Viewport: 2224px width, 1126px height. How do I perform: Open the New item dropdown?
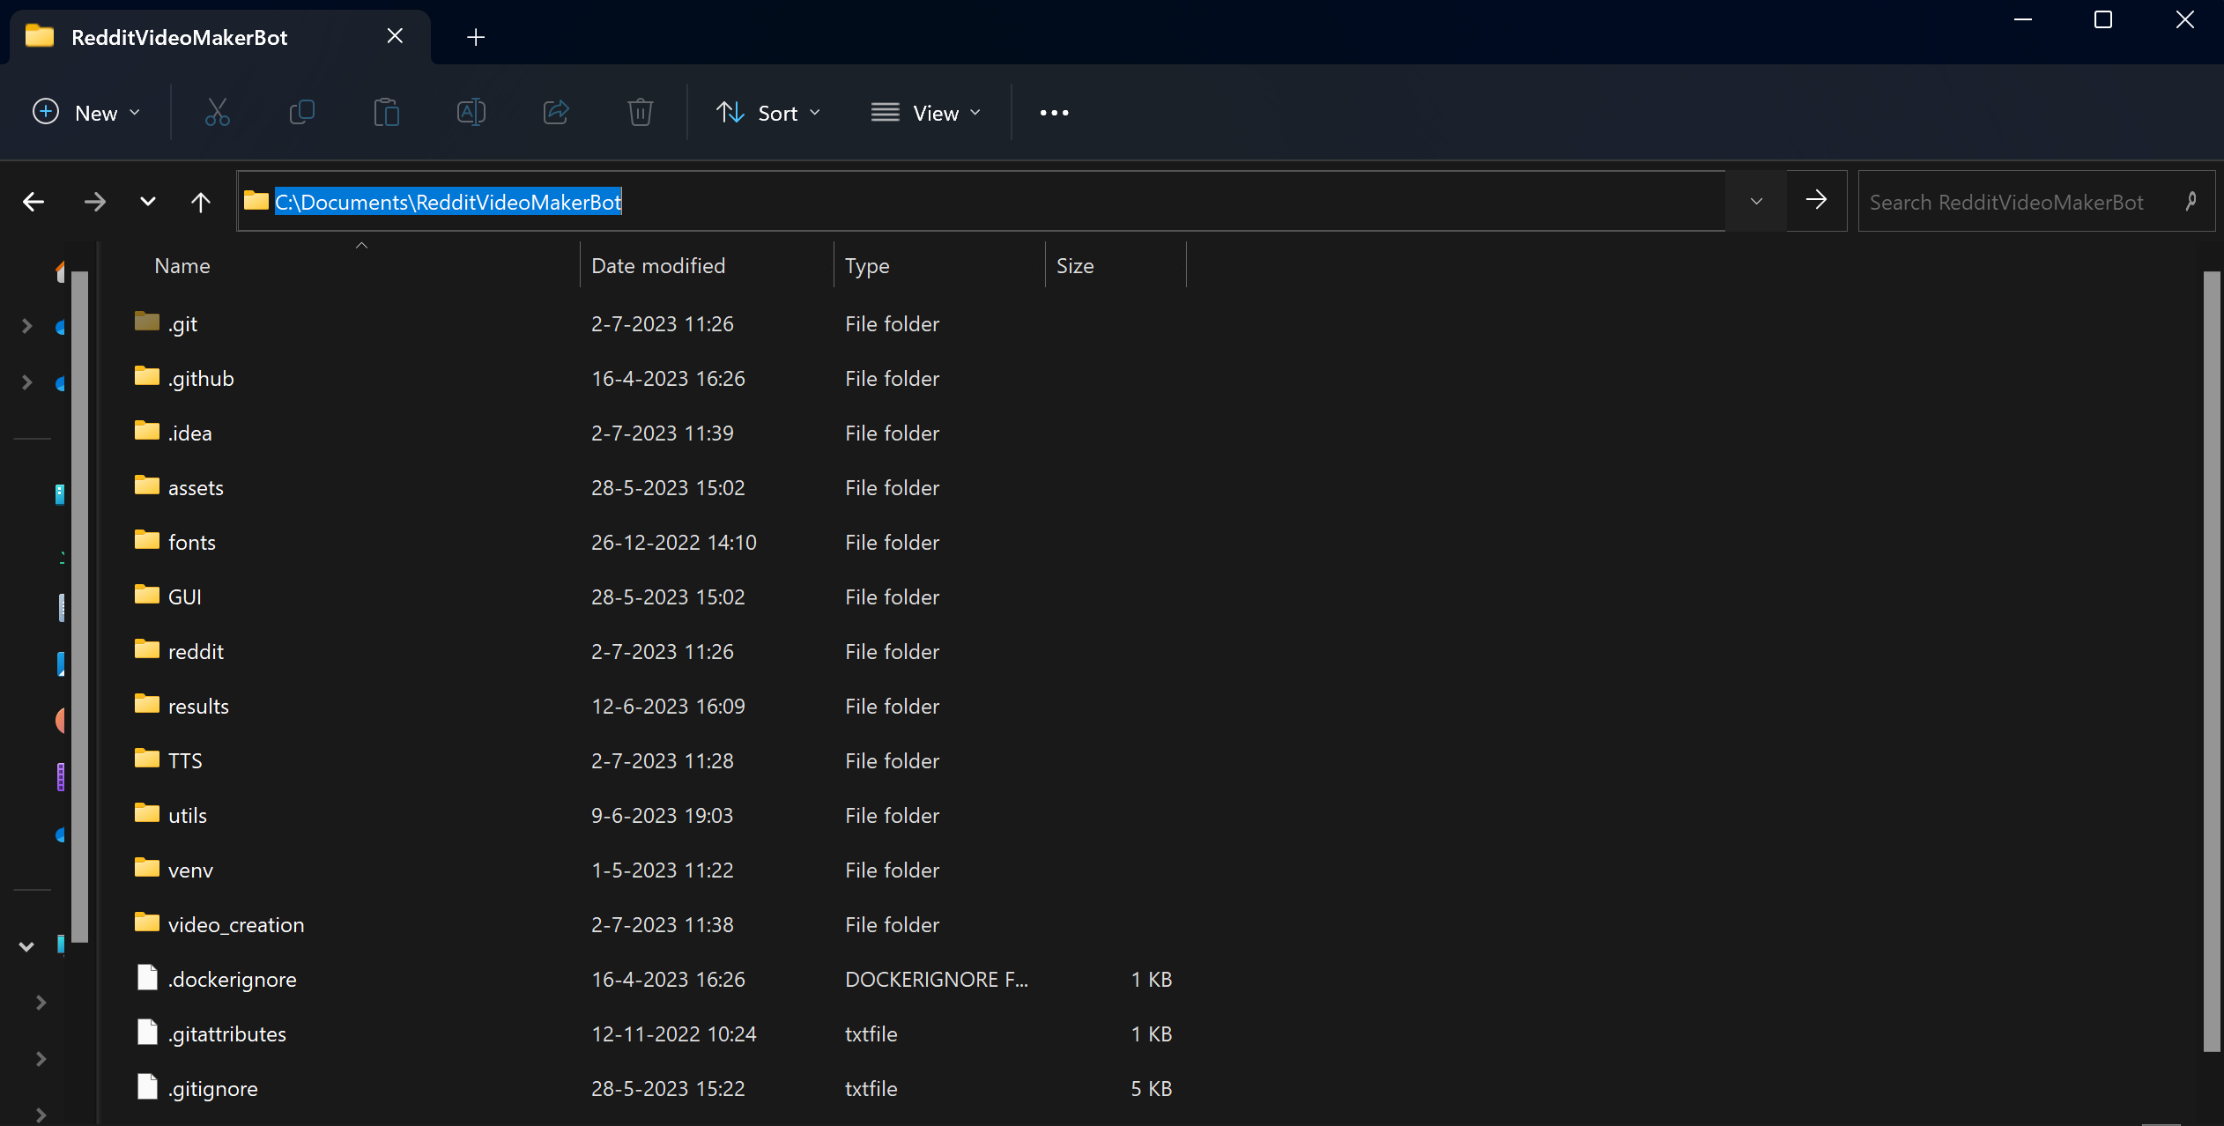86,113
